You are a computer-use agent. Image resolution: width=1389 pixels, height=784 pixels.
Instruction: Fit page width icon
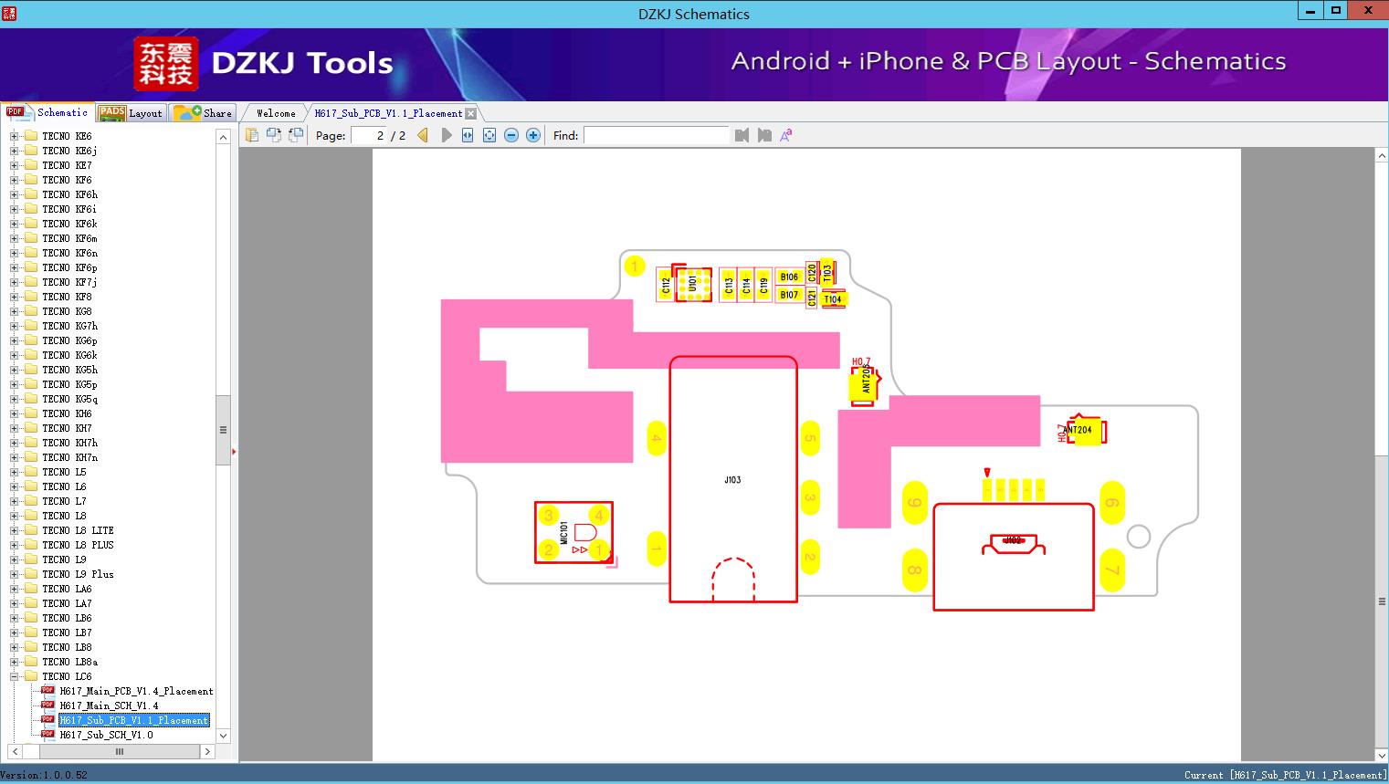tap(468, 135)
